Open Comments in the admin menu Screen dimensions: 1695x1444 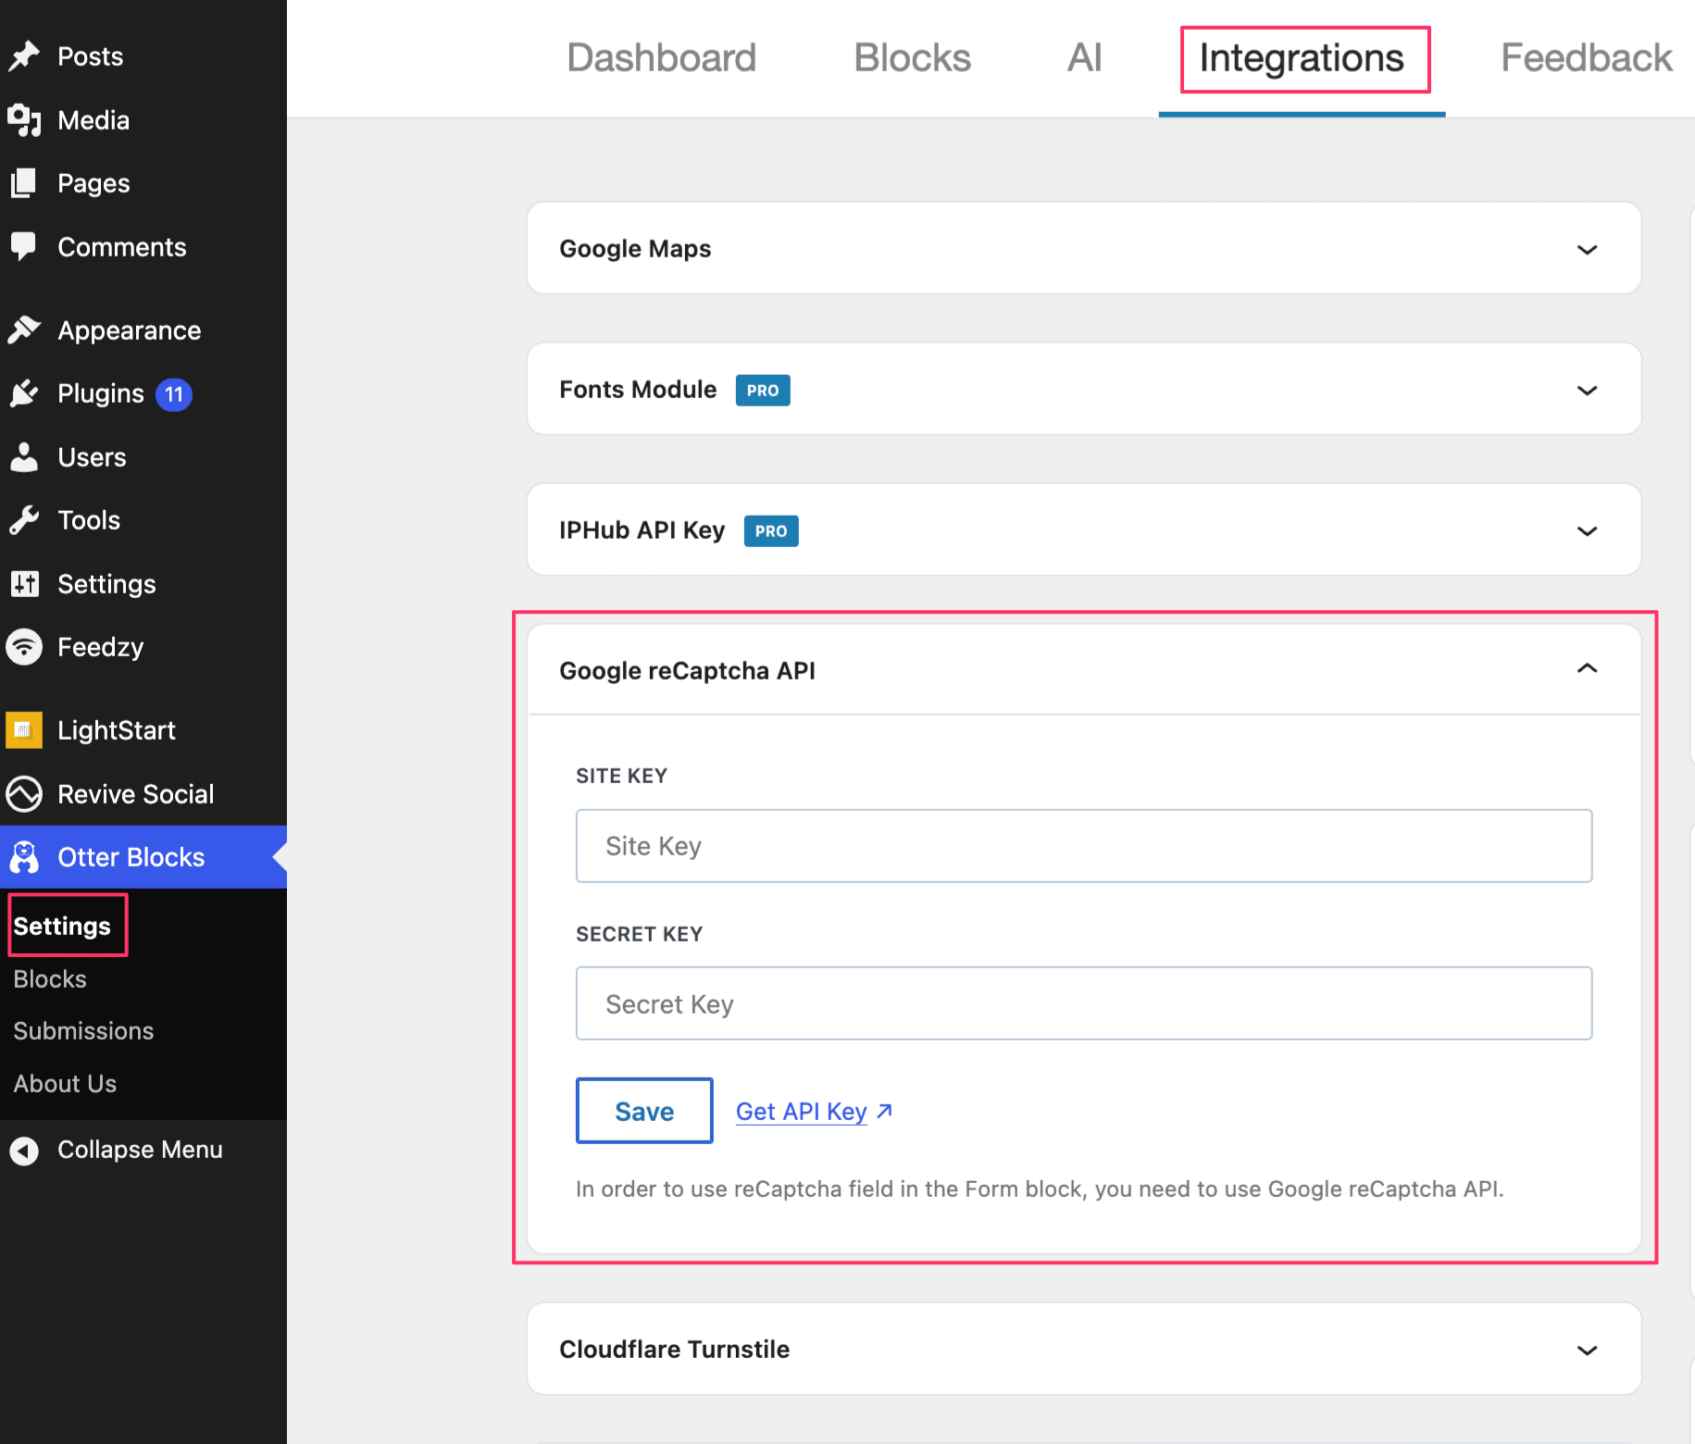[x=122, y=247]
